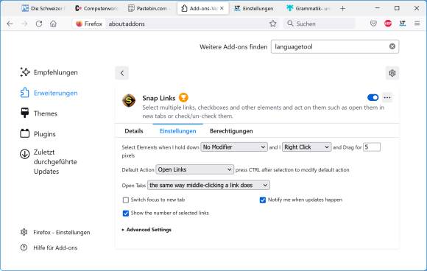Viewport: 427px width, 271px height.
Task: Click the Suchen search bar
Action: [x=320, y=24]
